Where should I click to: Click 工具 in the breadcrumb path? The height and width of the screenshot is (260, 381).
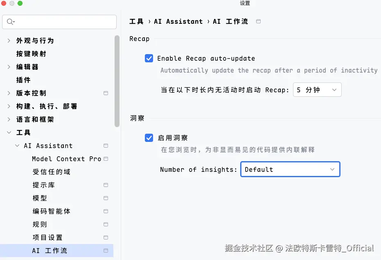[136, 21]
